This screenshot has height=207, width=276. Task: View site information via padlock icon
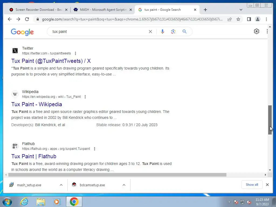tap(37, 19)
